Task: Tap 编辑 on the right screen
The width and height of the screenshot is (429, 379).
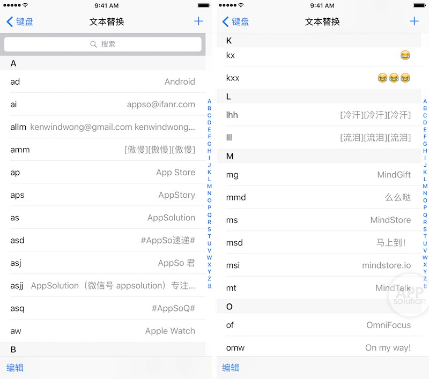Action: 231,368
